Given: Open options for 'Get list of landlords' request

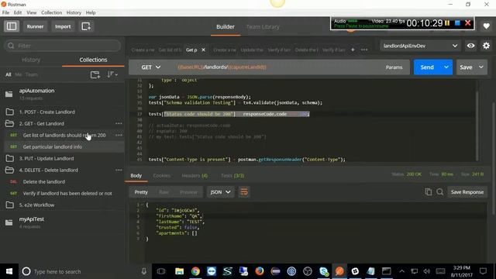Looking at the screenshot, I should (x=119, y=135).
